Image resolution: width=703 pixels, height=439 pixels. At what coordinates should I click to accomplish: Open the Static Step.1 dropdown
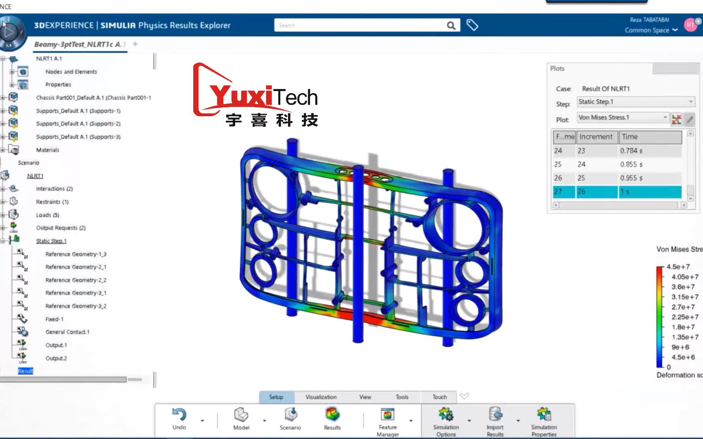pos(690,102)
